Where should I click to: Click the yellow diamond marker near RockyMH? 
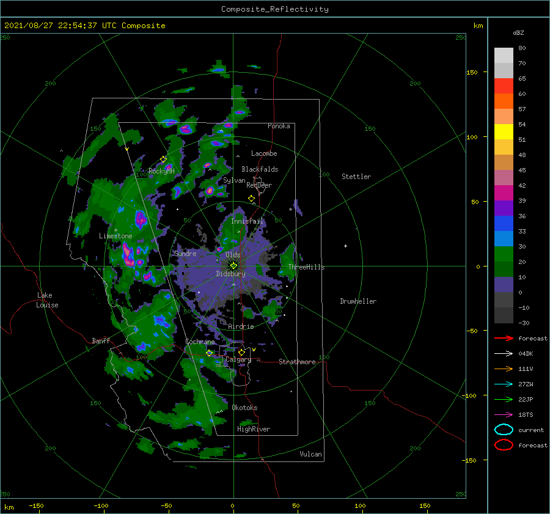coord(163,160)
